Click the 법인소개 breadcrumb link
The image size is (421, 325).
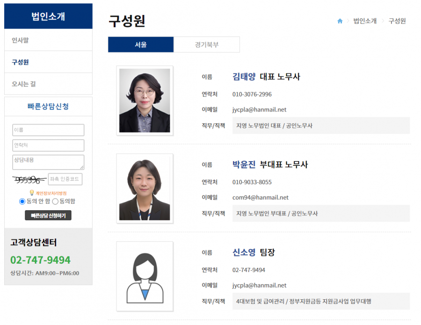click(x=365, y=21)
